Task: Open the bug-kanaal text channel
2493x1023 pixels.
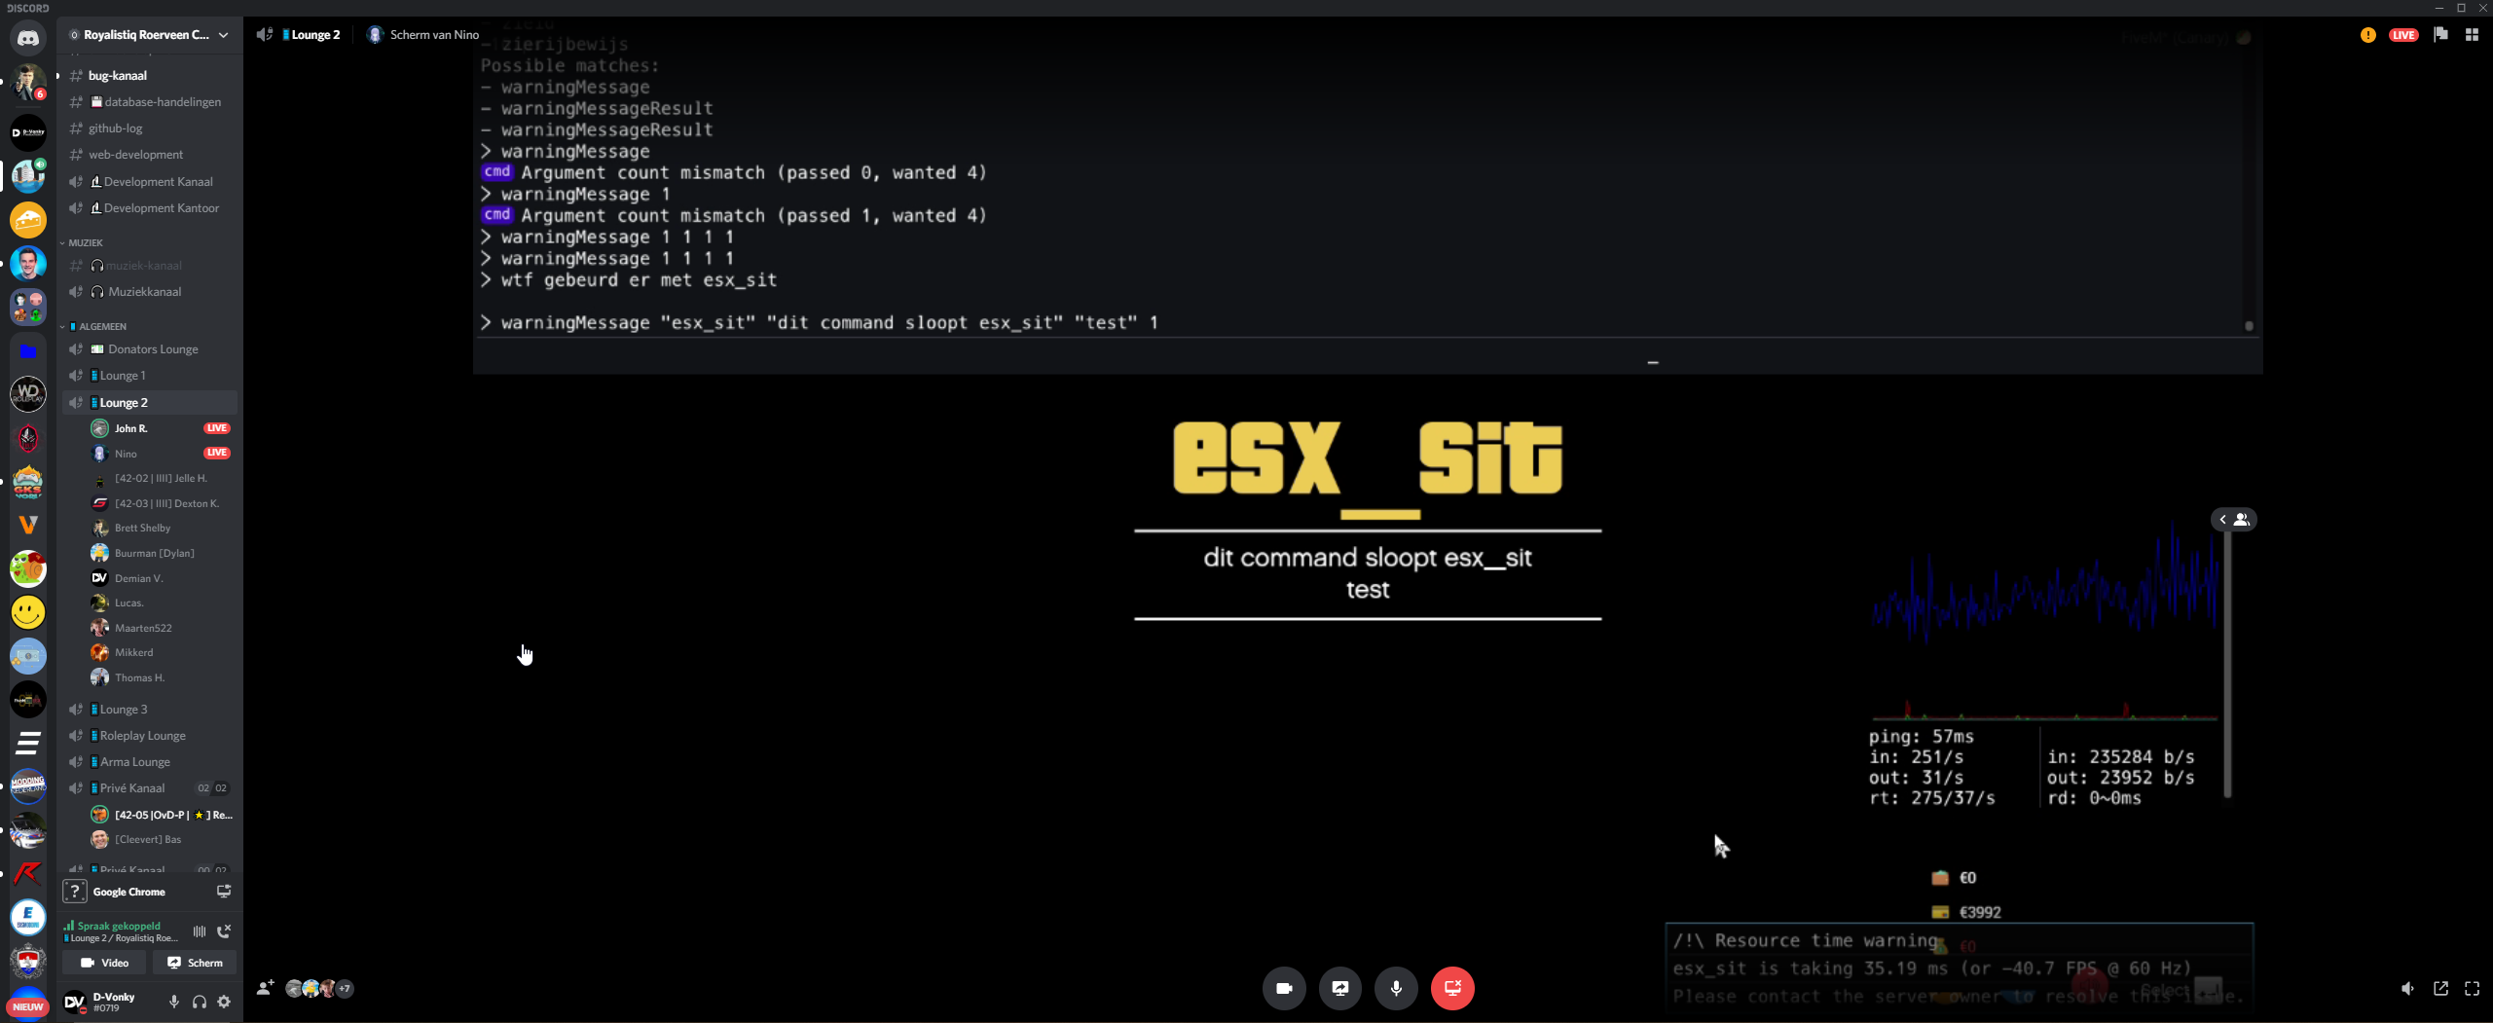Action: [x=117, y=76]
